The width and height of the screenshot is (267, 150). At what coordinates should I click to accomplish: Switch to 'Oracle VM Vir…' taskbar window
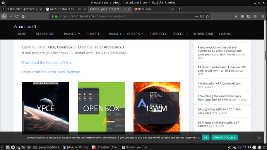77,147
